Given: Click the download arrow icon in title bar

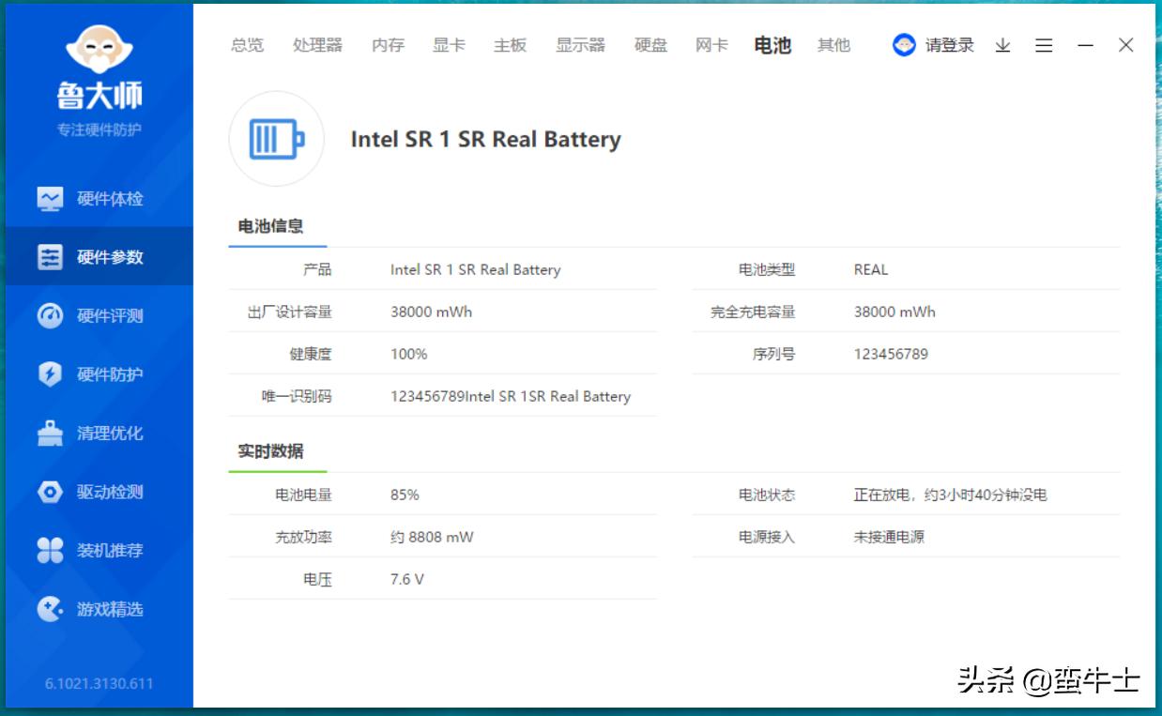Looking at the screenshot, I should (1002, 45).
